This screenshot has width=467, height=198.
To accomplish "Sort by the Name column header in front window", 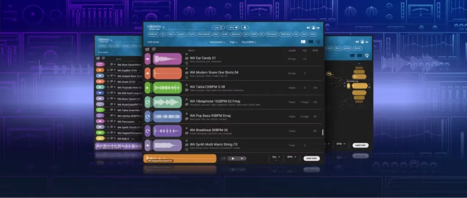I will click(191, 50).
